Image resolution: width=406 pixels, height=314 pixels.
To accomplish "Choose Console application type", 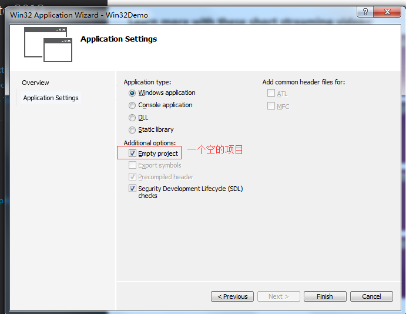I will click(x=132, y=105).
